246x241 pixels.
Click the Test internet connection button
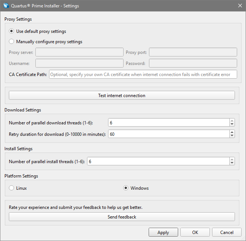click(122, 96)
